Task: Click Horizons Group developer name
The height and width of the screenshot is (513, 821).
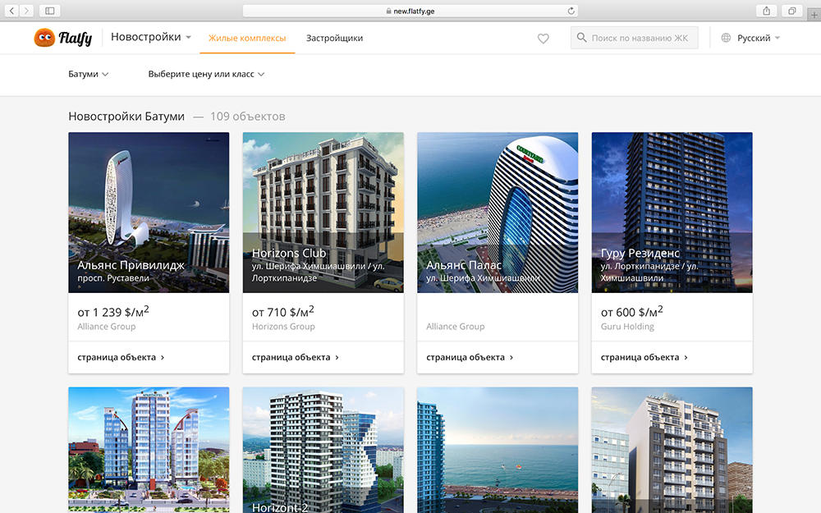Action: tap(283, 326)
